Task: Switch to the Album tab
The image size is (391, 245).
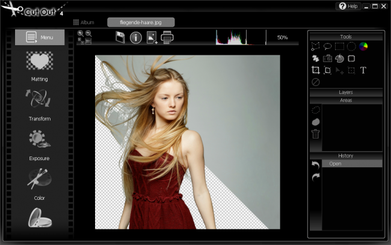Action: pos(84,22)
